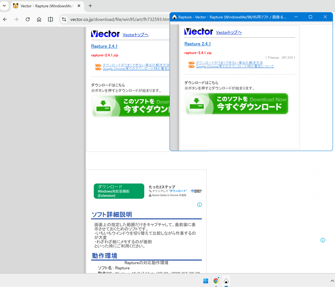Image resolution: width=335 pixels, height=287 pixels.
Task: Click the 動作環境 heading
Action: click(x=105, y=256)
